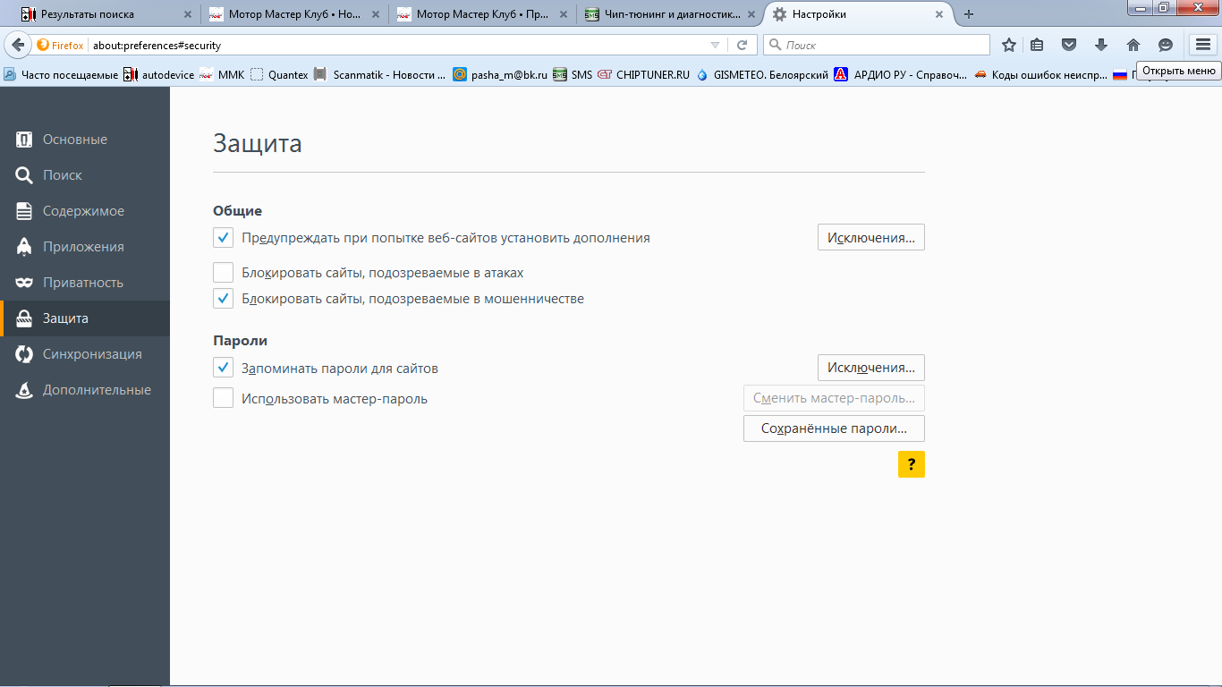Viewport: 1222px width, 687px height.
Task: Reload the page with the refresh icon
Action: [x=742, y=45]
